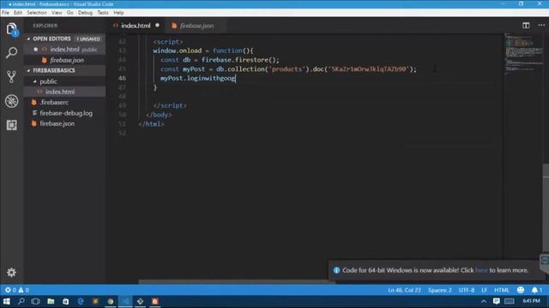Collapse the FIREBASEBASICS folder section
549x308 pixels.
(x=28, y=70)
